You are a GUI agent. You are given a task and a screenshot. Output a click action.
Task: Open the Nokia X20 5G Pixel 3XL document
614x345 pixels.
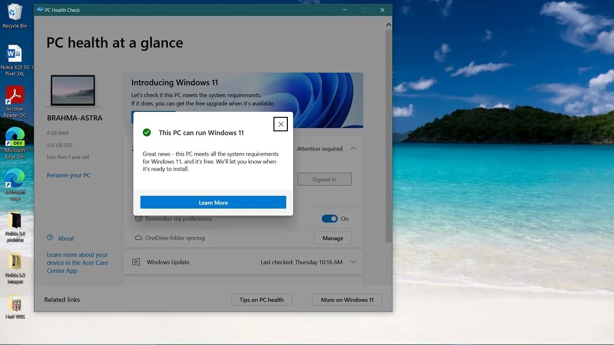15,54
